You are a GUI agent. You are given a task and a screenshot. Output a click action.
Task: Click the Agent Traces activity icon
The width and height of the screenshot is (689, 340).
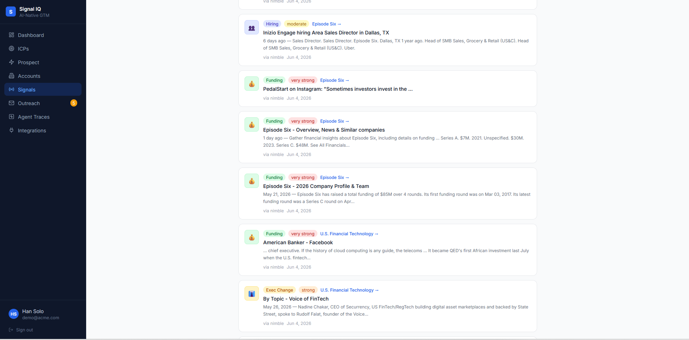(11, 117)
